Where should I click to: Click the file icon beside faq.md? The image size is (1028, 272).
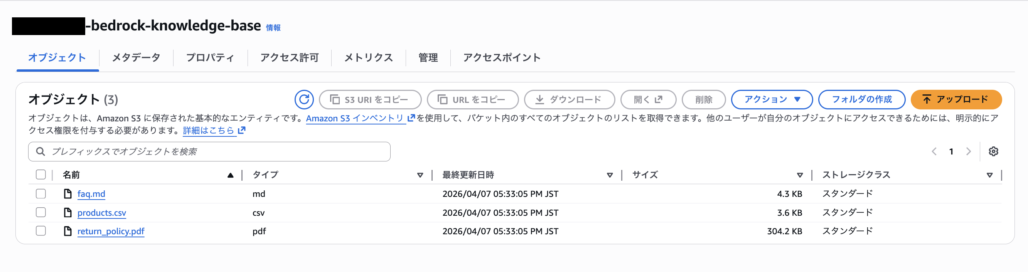click(x=68, y=194)
